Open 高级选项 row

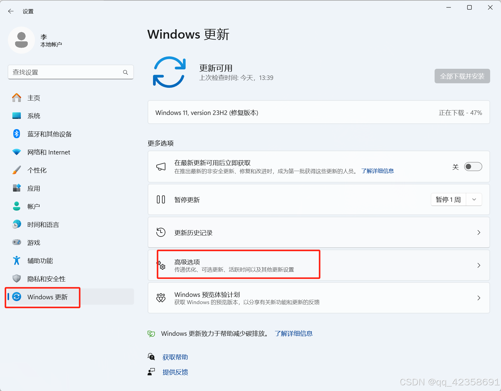click(319, 265)
